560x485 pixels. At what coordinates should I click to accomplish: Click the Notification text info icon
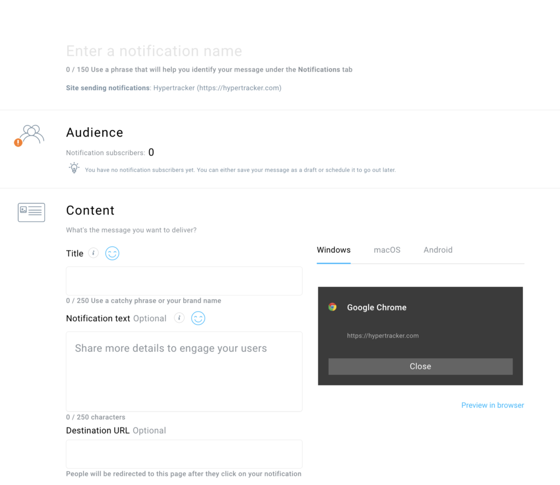[x=179, y=317]
